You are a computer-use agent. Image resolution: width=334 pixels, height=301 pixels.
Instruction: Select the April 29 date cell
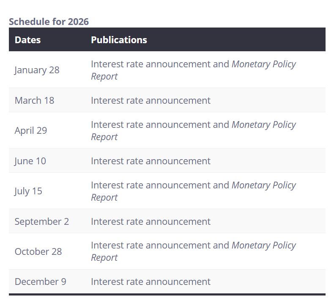[x=31, y=130]
